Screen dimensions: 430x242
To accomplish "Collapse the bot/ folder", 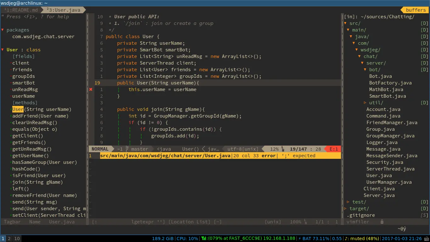I will [365, 70].
